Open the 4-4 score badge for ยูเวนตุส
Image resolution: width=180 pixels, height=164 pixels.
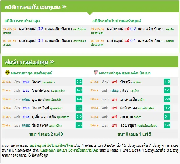click(x=79, y=99)
